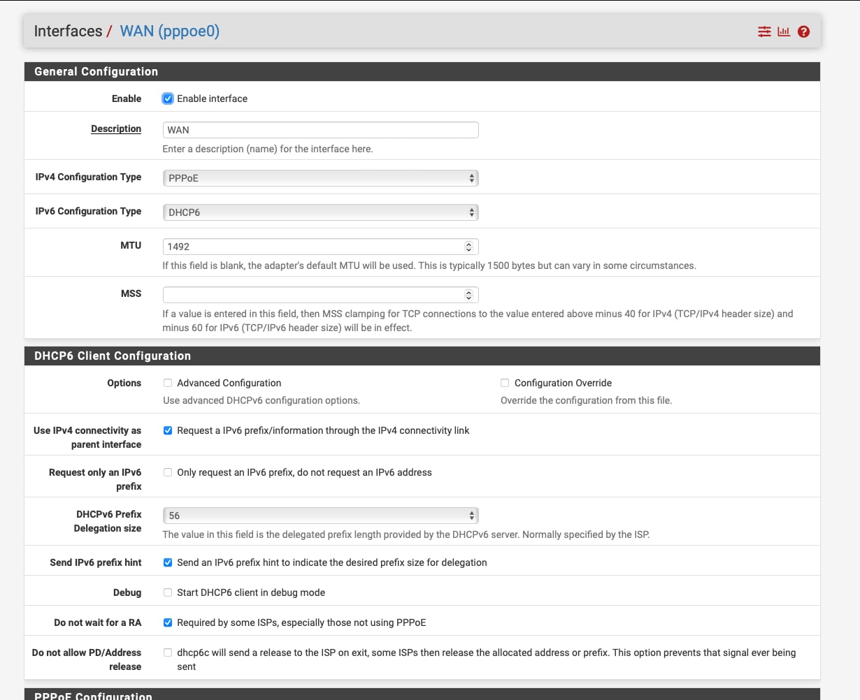Click into the Description text field
Screen dimensions: 860x700
320,130
